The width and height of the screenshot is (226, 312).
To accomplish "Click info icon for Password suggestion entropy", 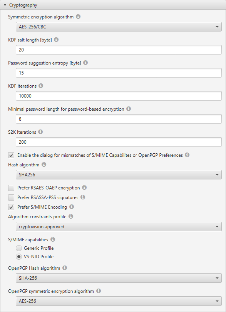I will (85, 63).
